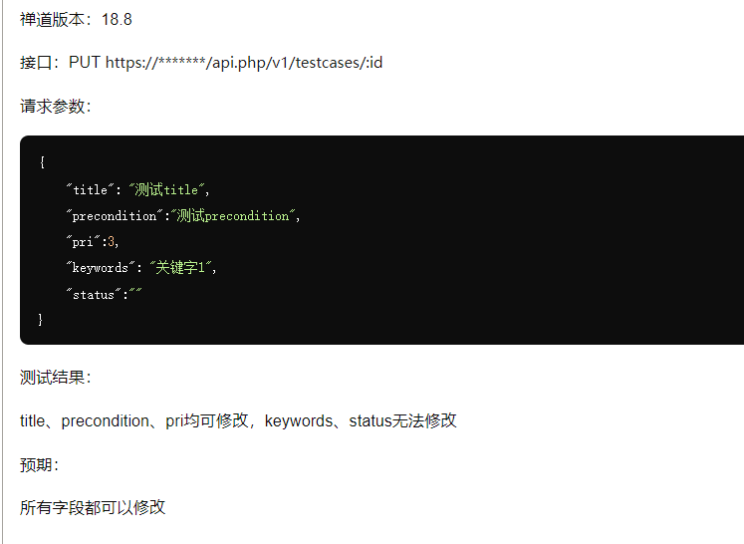Click the opening brace in the code block

(42, 162)
